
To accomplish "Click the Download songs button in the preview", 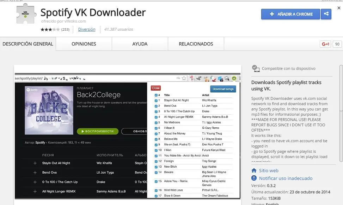I will [x=223, y=89].
